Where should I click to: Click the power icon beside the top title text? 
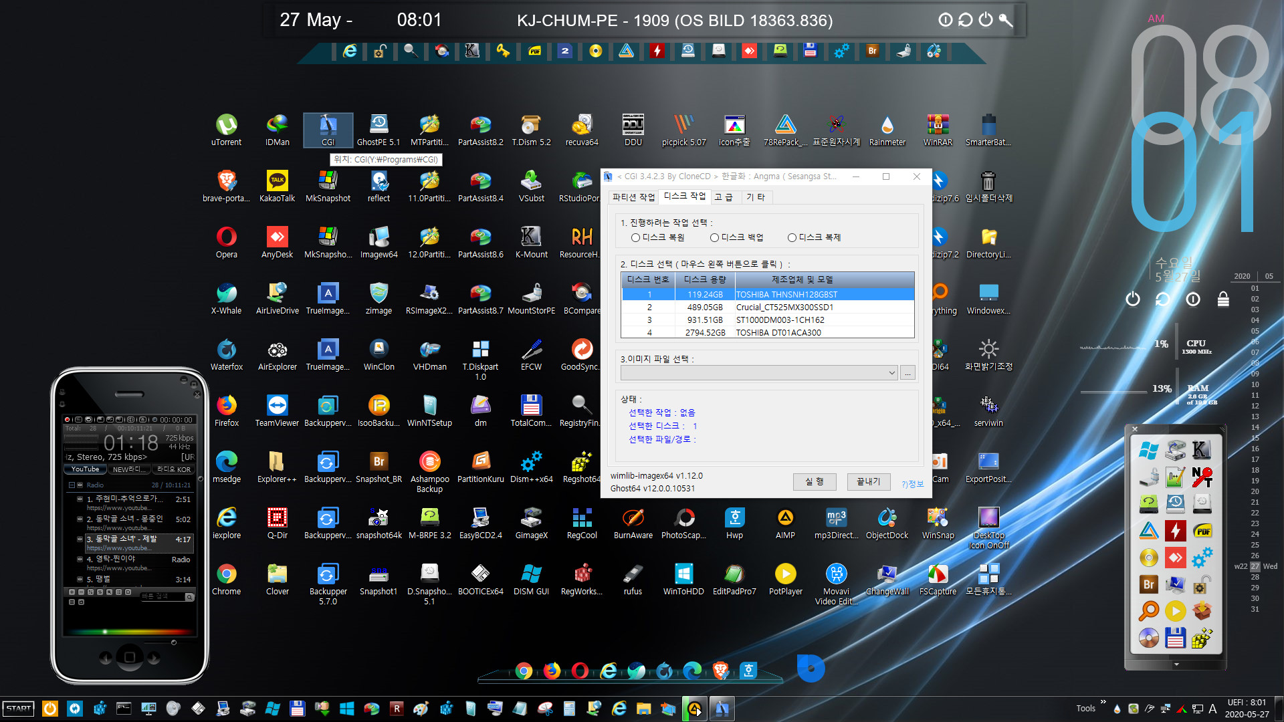(x=985, y=20)
